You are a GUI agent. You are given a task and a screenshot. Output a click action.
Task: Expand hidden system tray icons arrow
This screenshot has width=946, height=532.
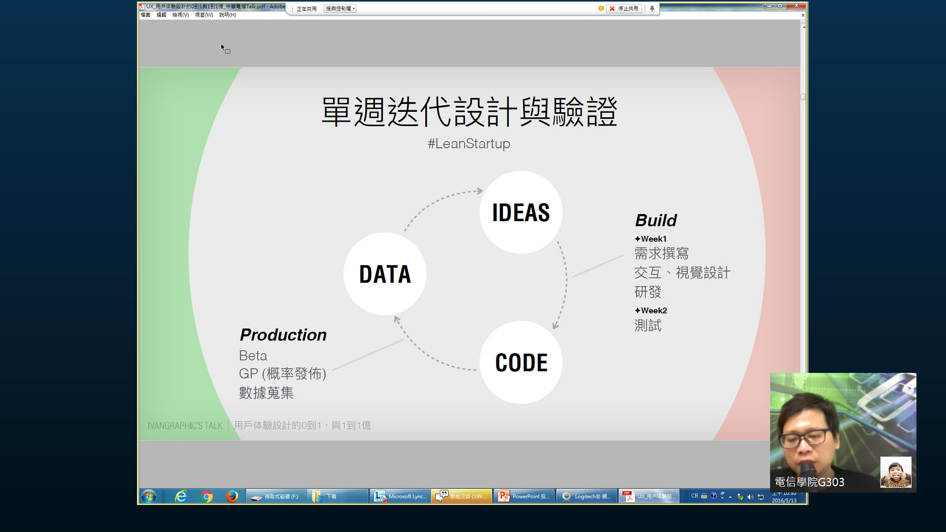click(730, 497)
